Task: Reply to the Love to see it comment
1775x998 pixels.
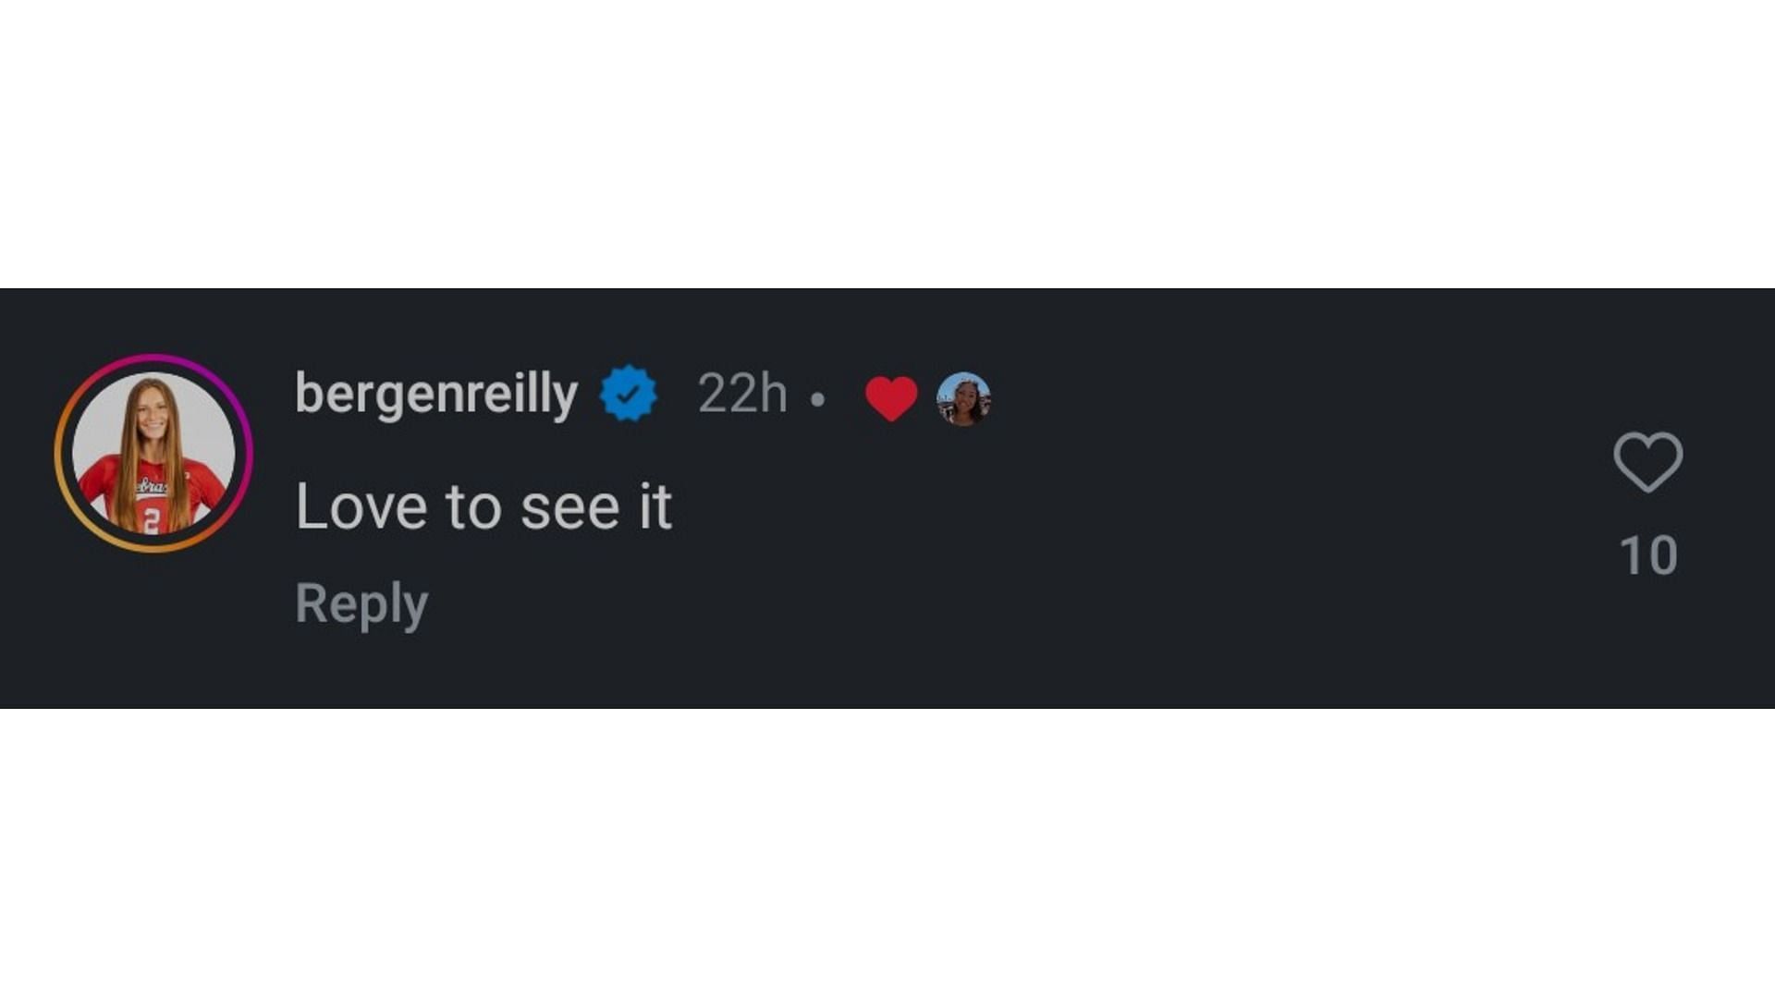Action: tap(361, 604)
